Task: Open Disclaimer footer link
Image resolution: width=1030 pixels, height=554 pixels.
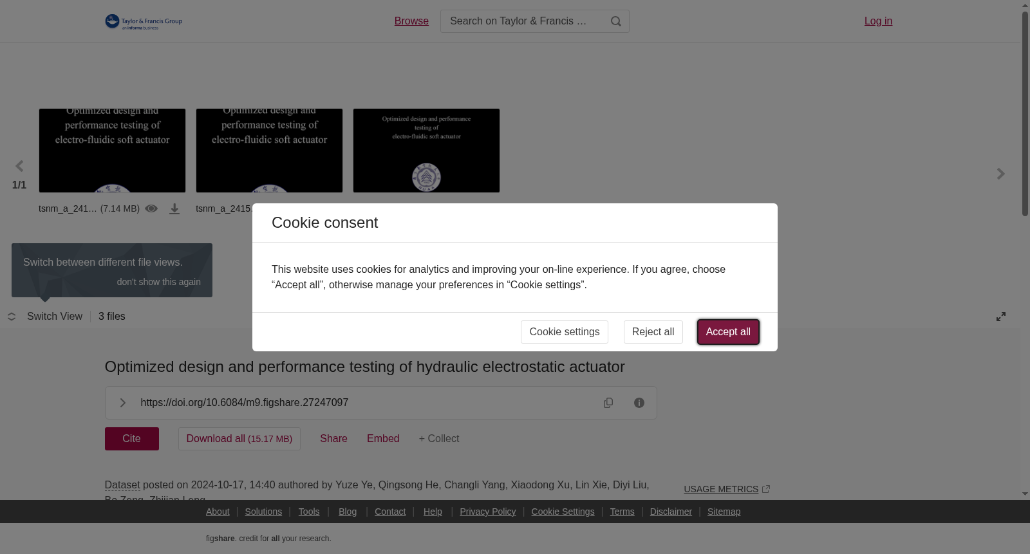Action: coord(671,512)
